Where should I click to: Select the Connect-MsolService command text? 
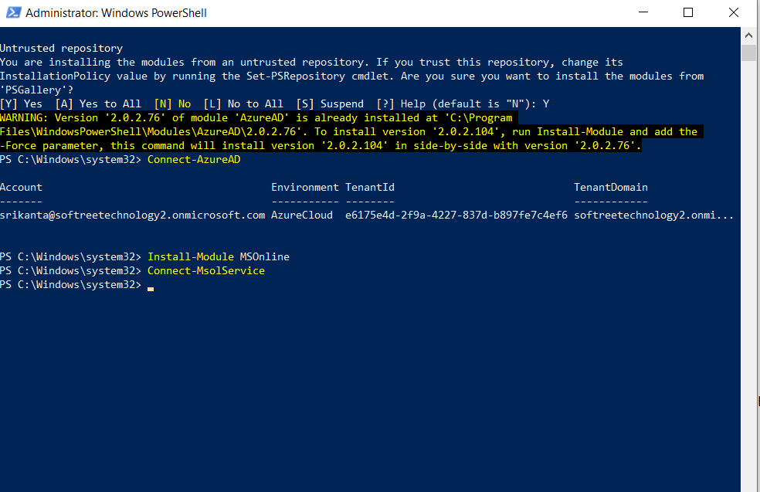click(x=205, y=270)
